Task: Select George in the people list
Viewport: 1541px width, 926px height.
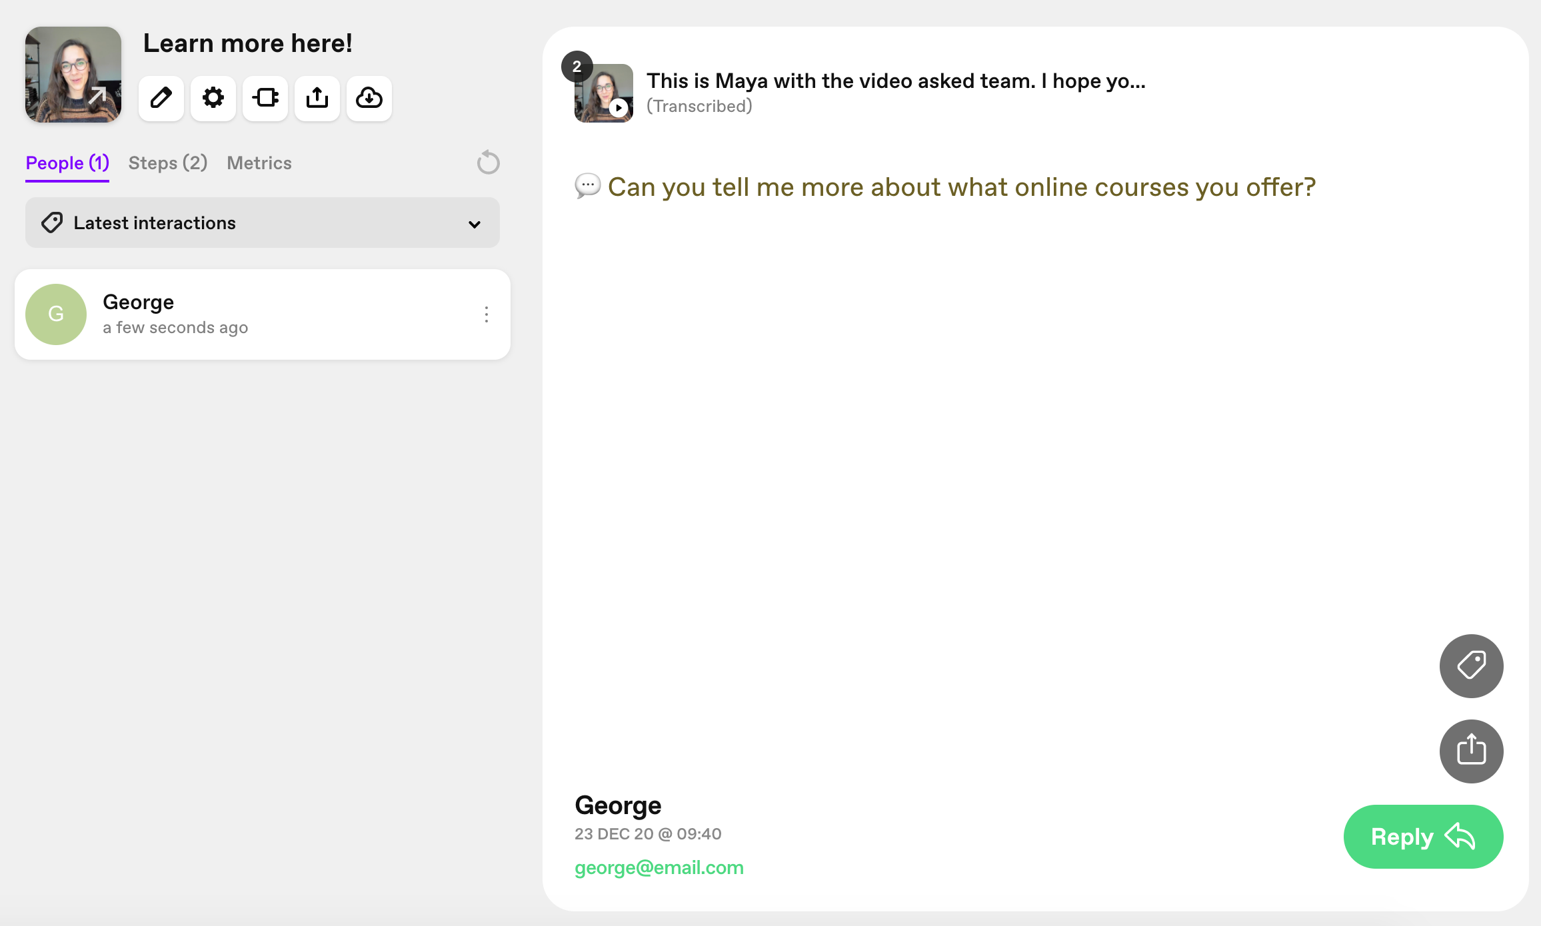Action: pyautogui.click(x=263, y=314)
